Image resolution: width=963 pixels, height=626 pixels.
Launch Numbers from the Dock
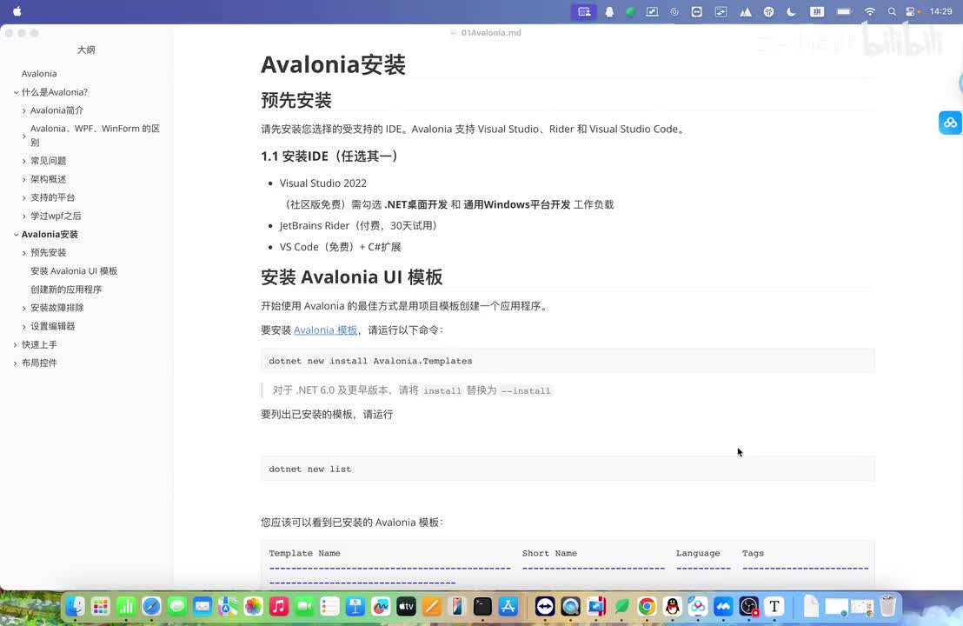pos(126,607)
